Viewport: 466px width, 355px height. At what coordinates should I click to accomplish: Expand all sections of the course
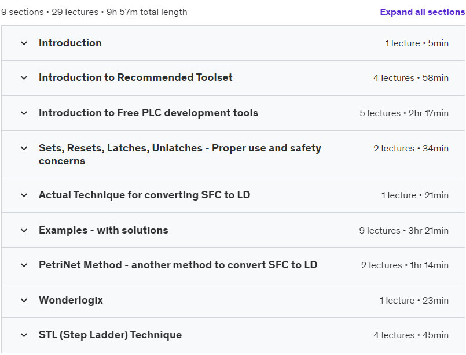click(x=422, y=12)
